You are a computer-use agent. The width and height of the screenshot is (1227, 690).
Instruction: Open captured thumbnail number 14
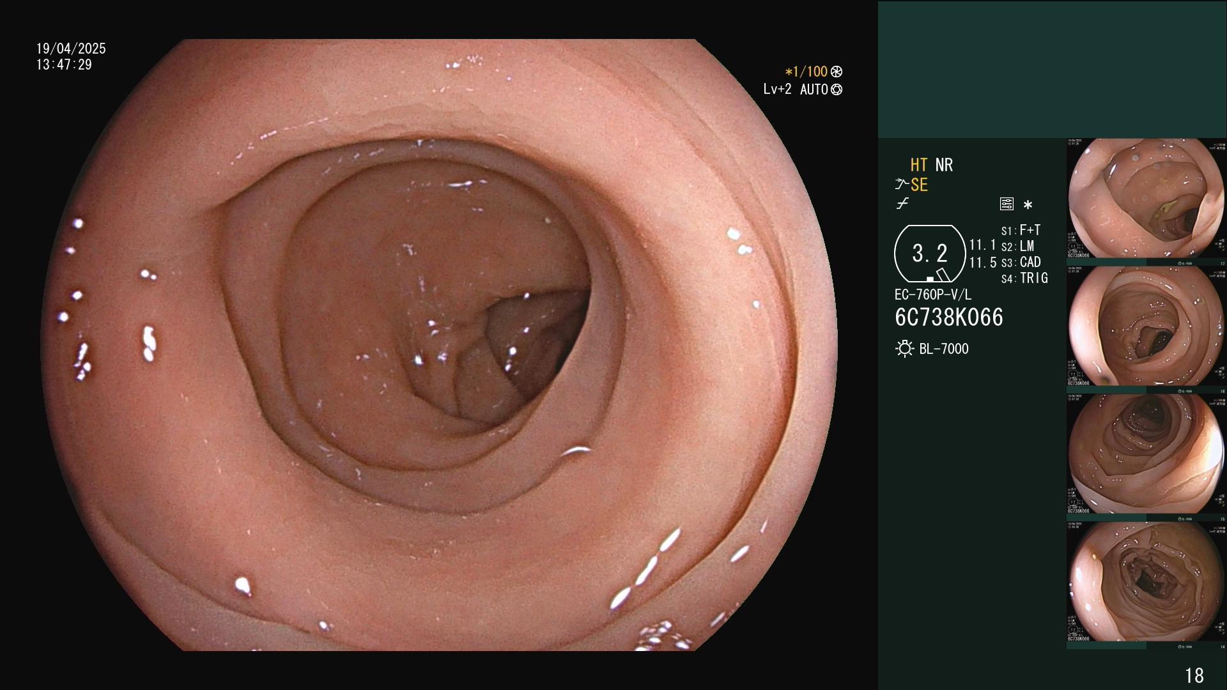click(1146, 582)
